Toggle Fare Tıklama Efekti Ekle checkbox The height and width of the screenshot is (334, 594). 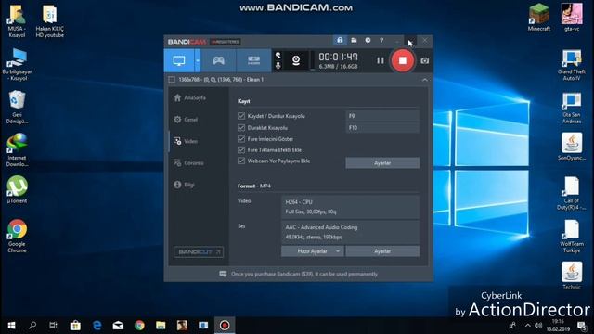coord(241,150)
